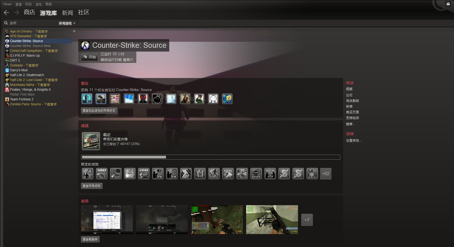Open the 帮助 menu
454x247 pixels.
[x=49, y=4]
